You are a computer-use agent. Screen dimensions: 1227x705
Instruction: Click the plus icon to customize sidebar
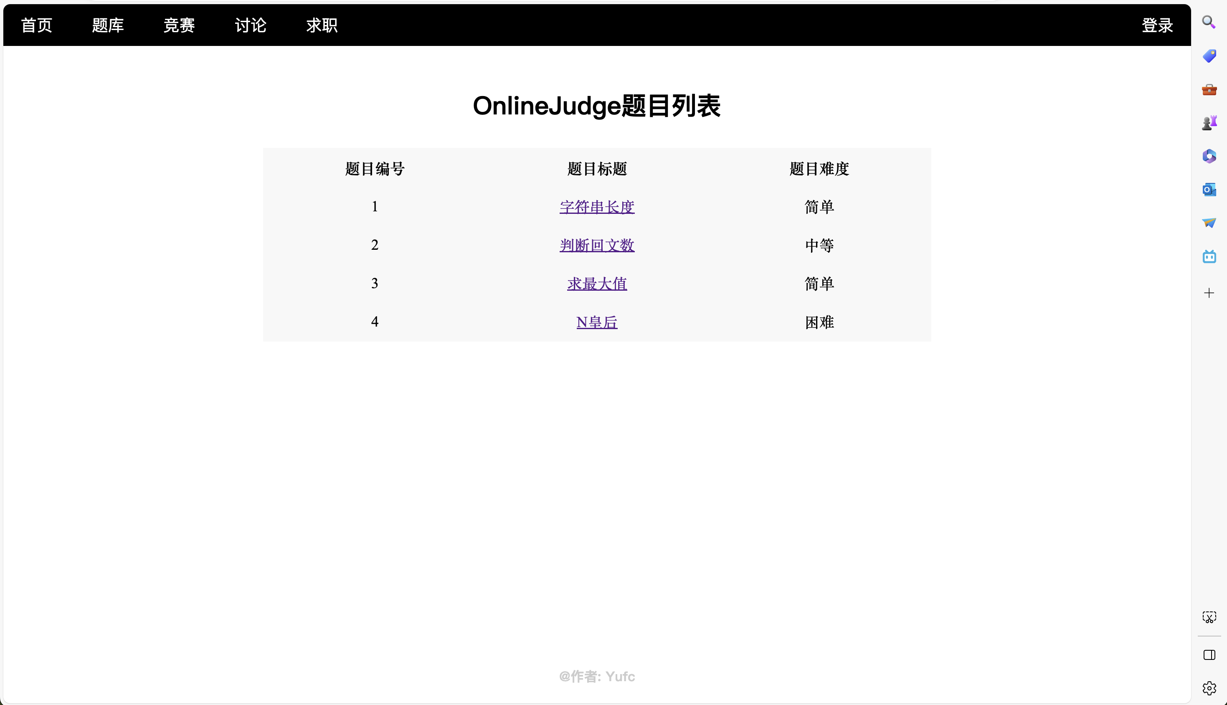pyautogui.click(x=1209, y=293)
